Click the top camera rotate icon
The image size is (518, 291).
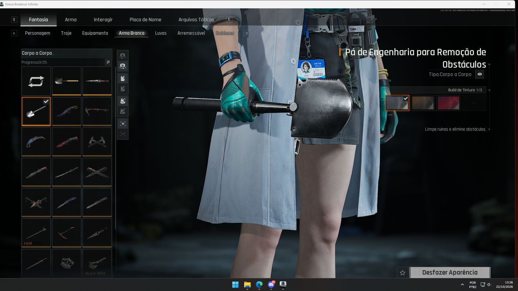pos(123,56)
